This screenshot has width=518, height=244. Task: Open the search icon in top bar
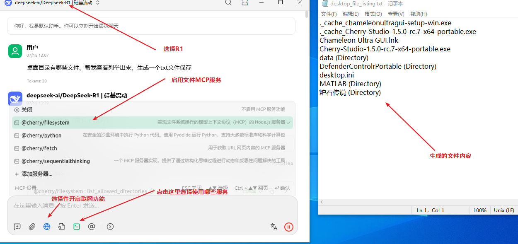click(228, 3)
